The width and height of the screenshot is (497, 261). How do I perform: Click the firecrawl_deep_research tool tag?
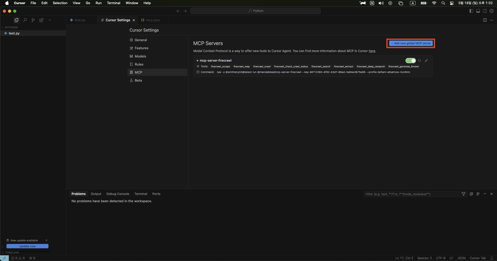click(x=371, y=67)
